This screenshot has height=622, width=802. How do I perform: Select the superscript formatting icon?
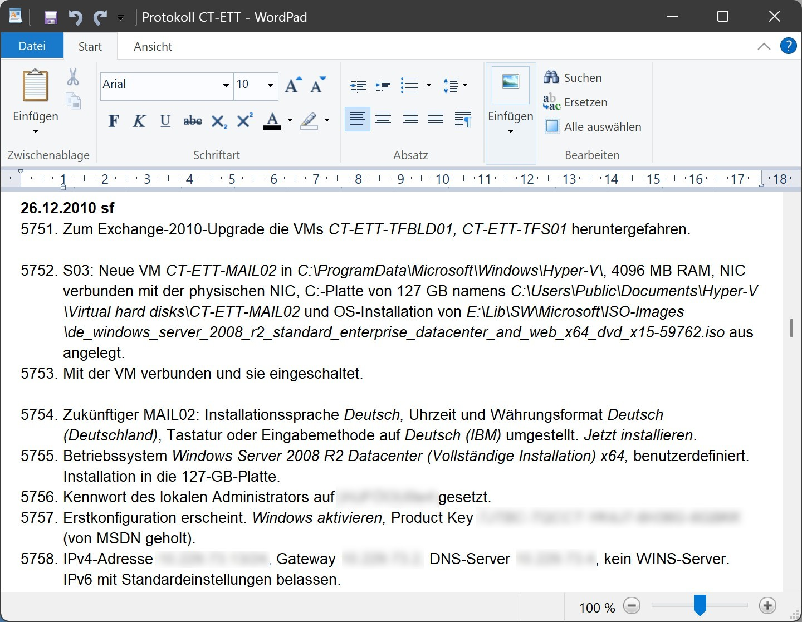[x=244, y=121]
